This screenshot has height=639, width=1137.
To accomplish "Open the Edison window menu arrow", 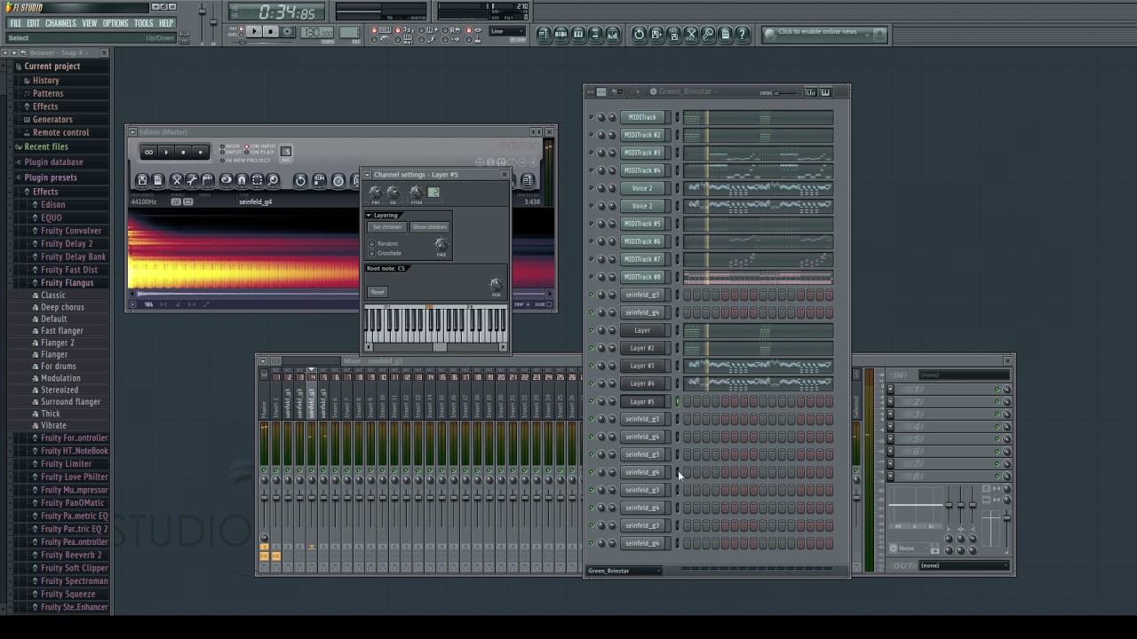I will tap(132, 132).
